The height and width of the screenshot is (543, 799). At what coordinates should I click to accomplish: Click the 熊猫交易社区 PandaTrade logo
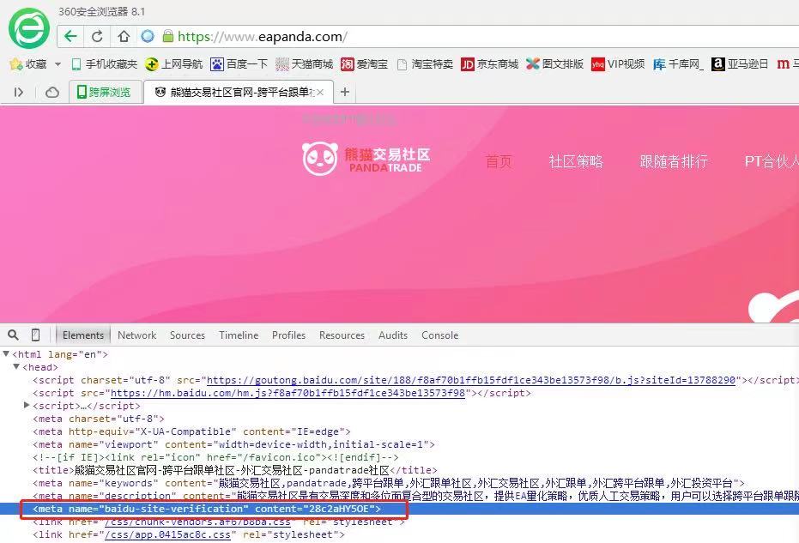[x=366, y=159]
